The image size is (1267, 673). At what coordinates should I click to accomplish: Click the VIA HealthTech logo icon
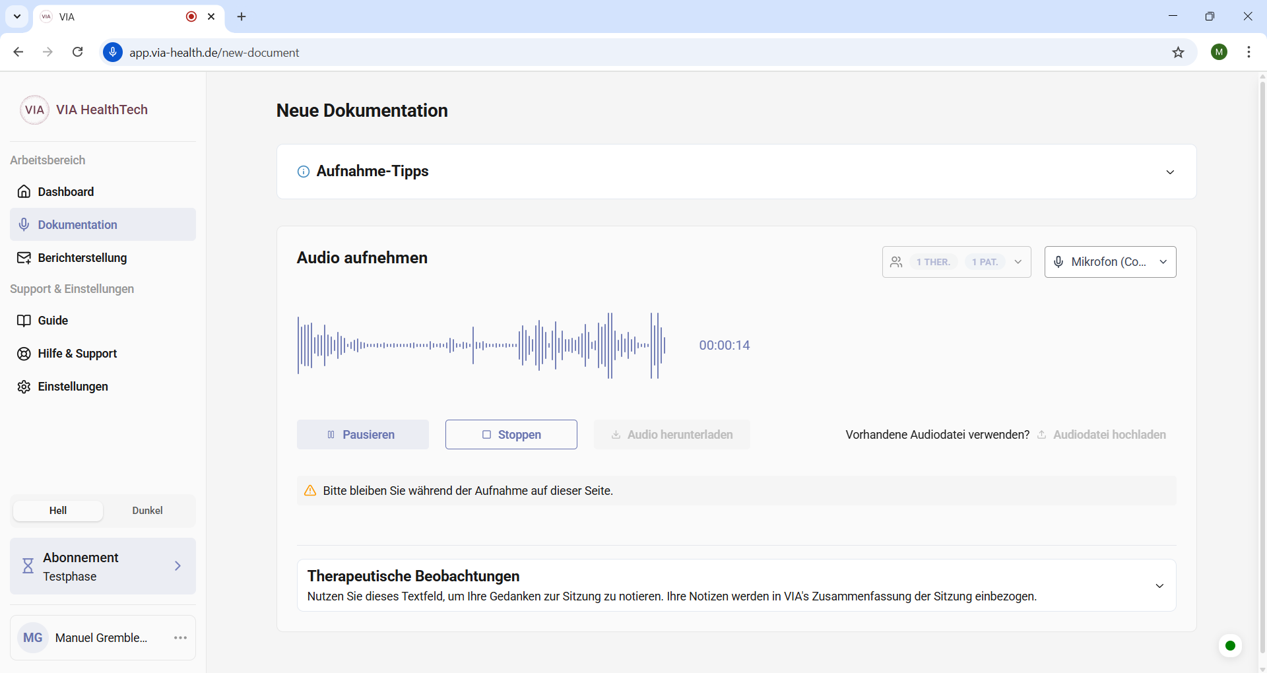pos(34,110)
